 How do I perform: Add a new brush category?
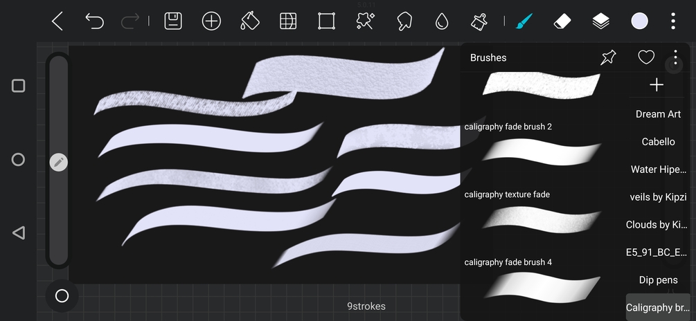[x=657, y=84]
